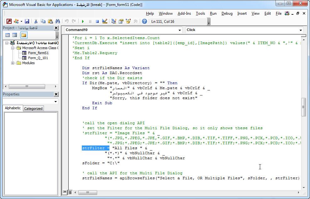Click the line sFolder = "C:\"

click(101, 163)
